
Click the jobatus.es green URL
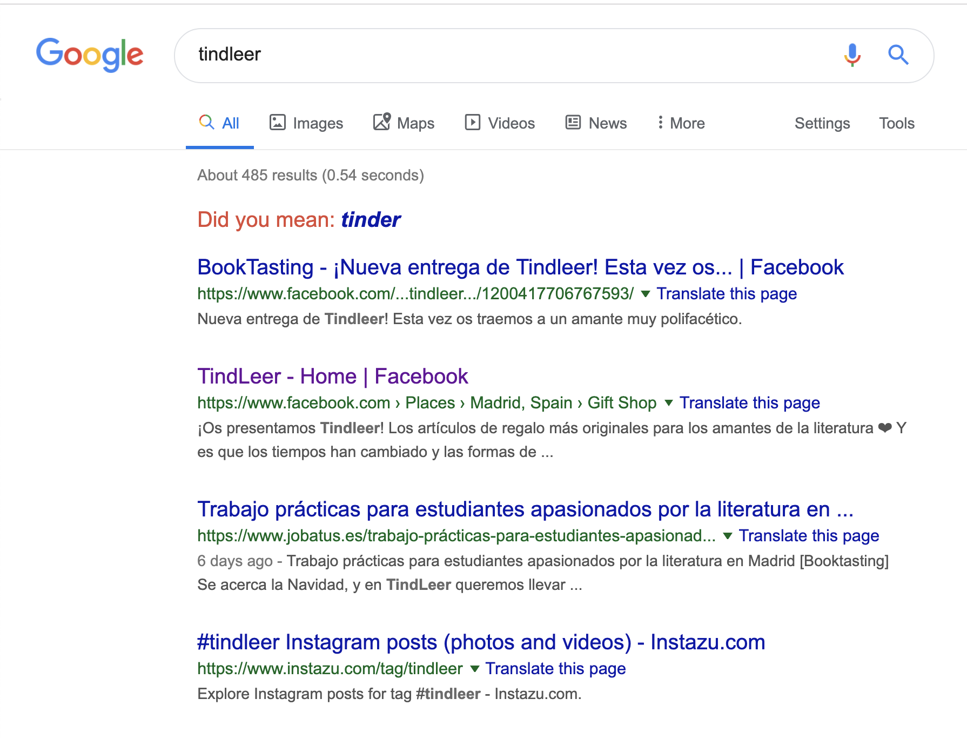[x=456, y=536]
